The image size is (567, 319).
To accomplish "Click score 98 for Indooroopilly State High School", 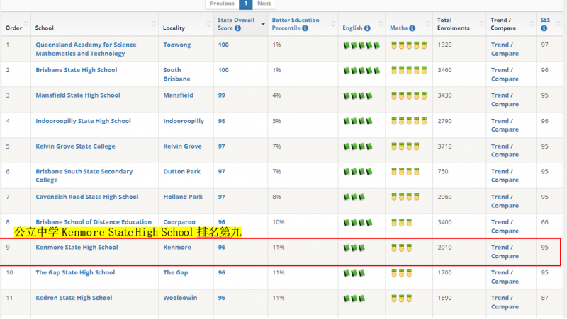I will (222, 121).
